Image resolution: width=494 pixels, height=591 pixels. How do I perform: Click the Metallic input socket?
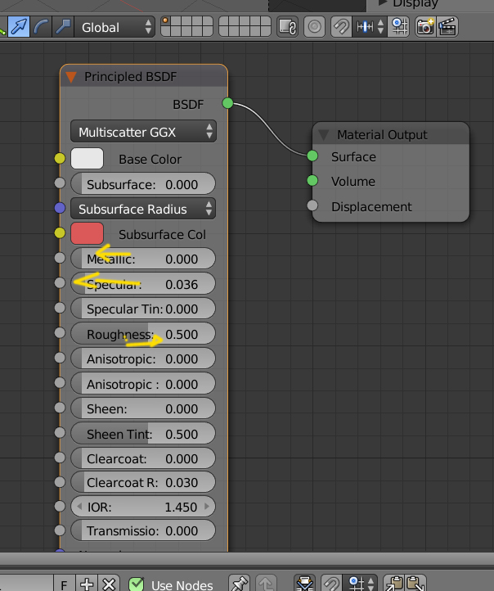(x=60, y=258)
